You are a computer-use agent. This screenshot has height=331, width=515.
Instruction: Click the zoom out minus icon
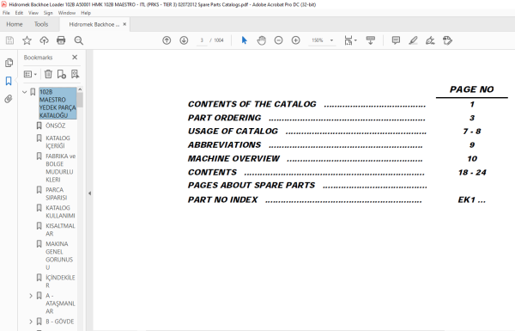pos(278,40)
